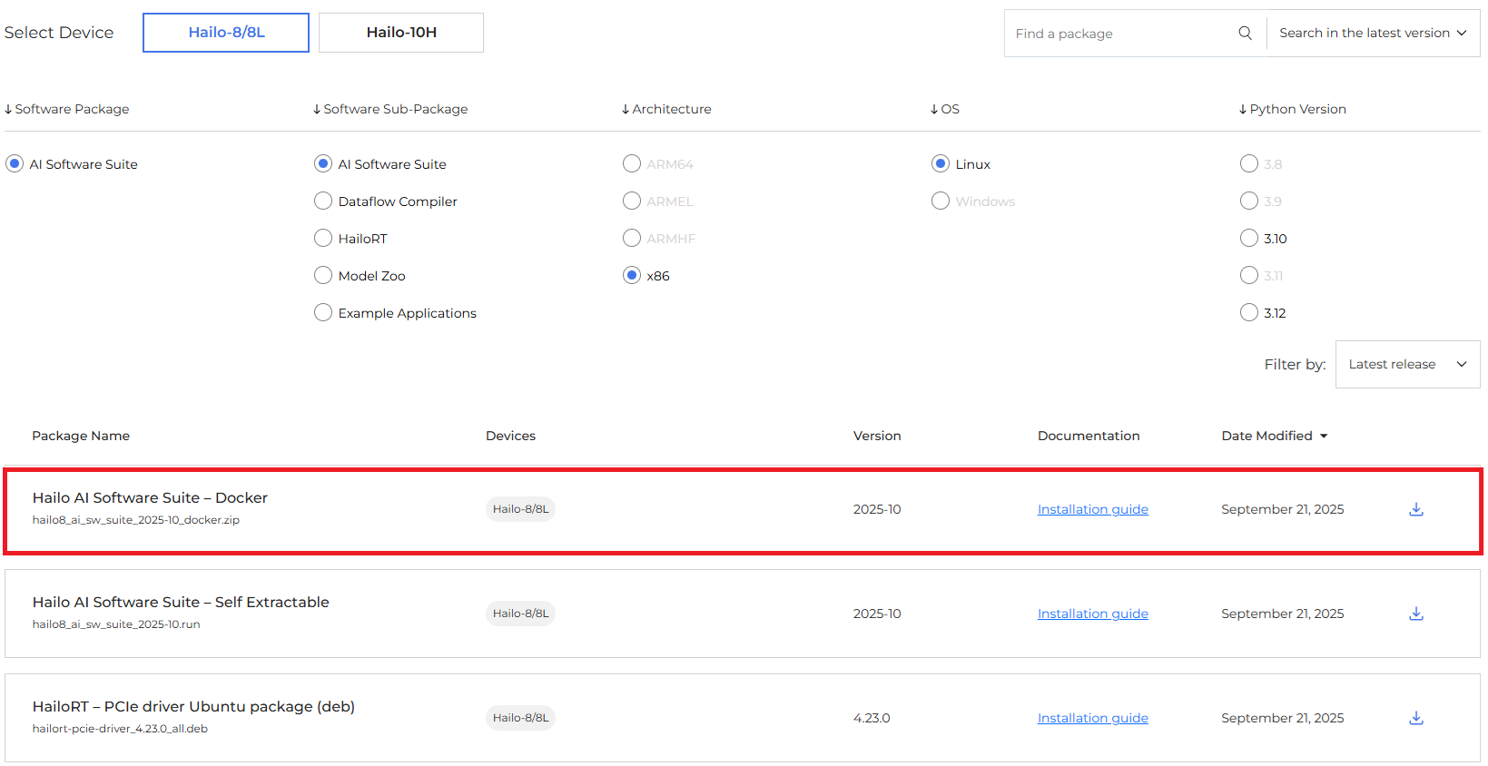Open Installation guide for Docker package
Image resolution: width=1488 pixels, height=766 pixels.
point(1092,509)
